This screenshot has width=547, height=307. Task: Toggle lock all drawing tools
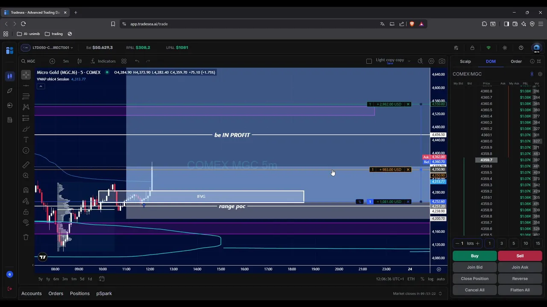(26, 212)
